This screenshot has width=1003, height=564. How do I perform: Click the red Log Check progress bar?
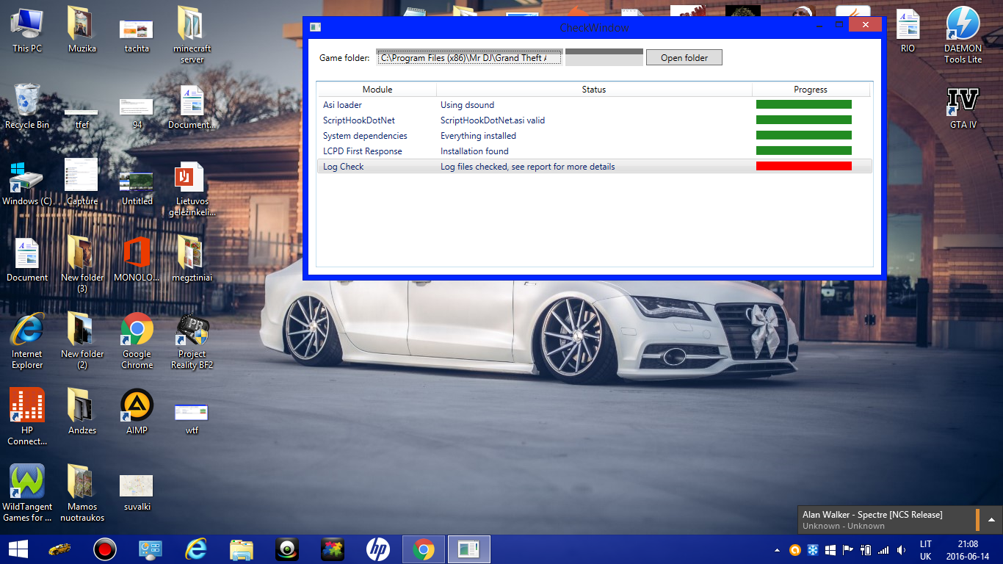[x=803, y=167]
